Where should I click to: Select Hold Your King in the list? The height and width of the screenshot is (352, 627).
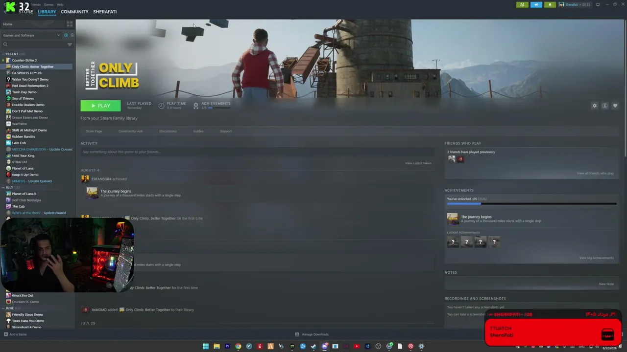pos(23,155)
